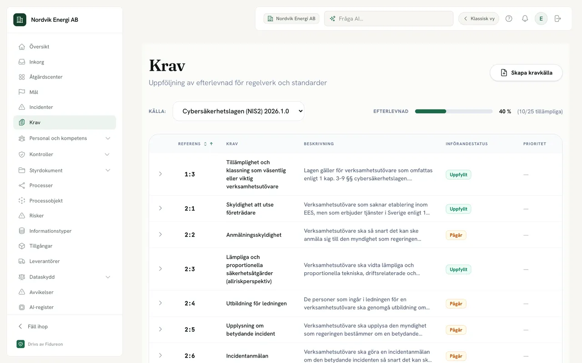Screen dimensions: 582x363
Task: Switch to Klassisk vy
Action: point(479,19)
